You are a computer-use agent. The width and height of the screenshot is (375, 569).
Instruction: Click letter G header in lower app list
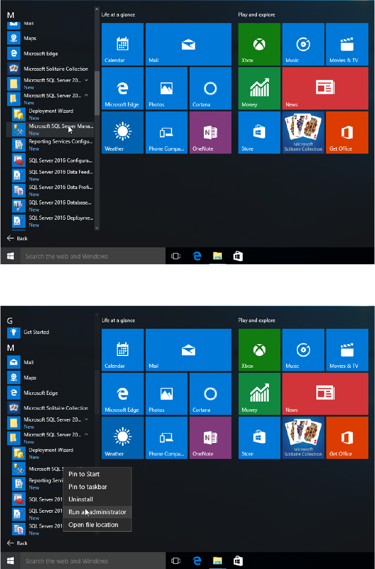pyautogui.click(x=10, y=321)
